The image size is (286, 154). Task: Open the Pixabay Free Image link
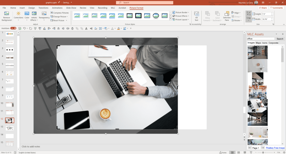pos(275,148)
